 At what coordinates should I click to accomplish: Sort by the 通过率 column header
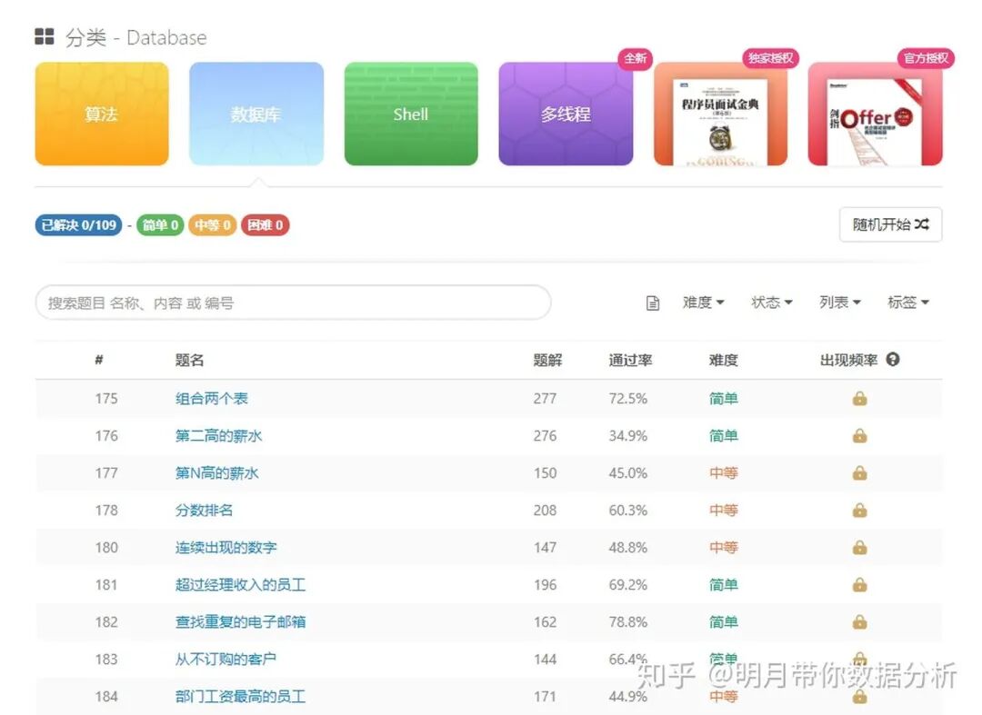coord(630,361)
